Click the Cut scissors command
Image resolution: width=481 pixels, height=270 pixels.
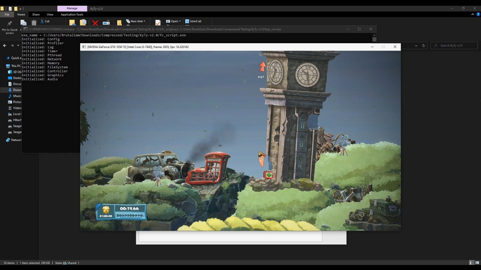click(45, 21)
